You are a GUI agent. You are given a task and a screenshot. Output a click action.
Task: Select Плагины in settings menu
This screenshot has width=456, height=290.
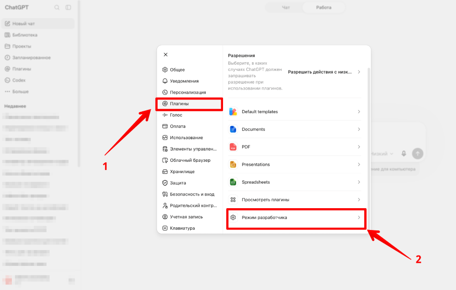(x=189, y=104)
